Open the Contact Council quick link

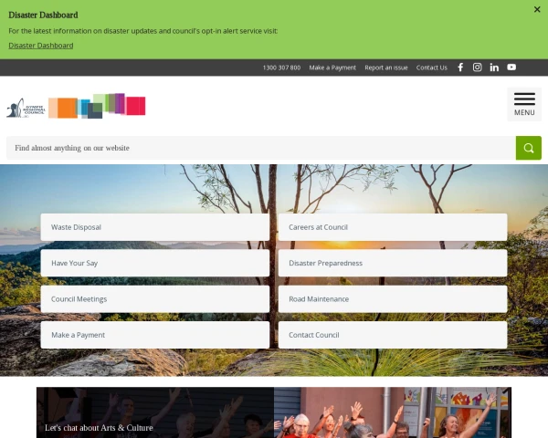[x=393, y=335]
